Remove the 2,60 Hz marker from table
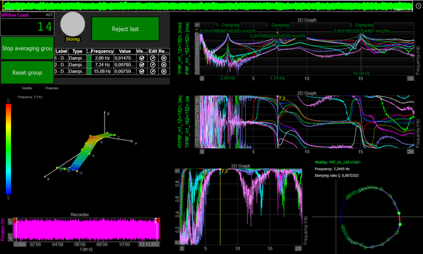The image size is (423, 254). [x=164, y=58]
